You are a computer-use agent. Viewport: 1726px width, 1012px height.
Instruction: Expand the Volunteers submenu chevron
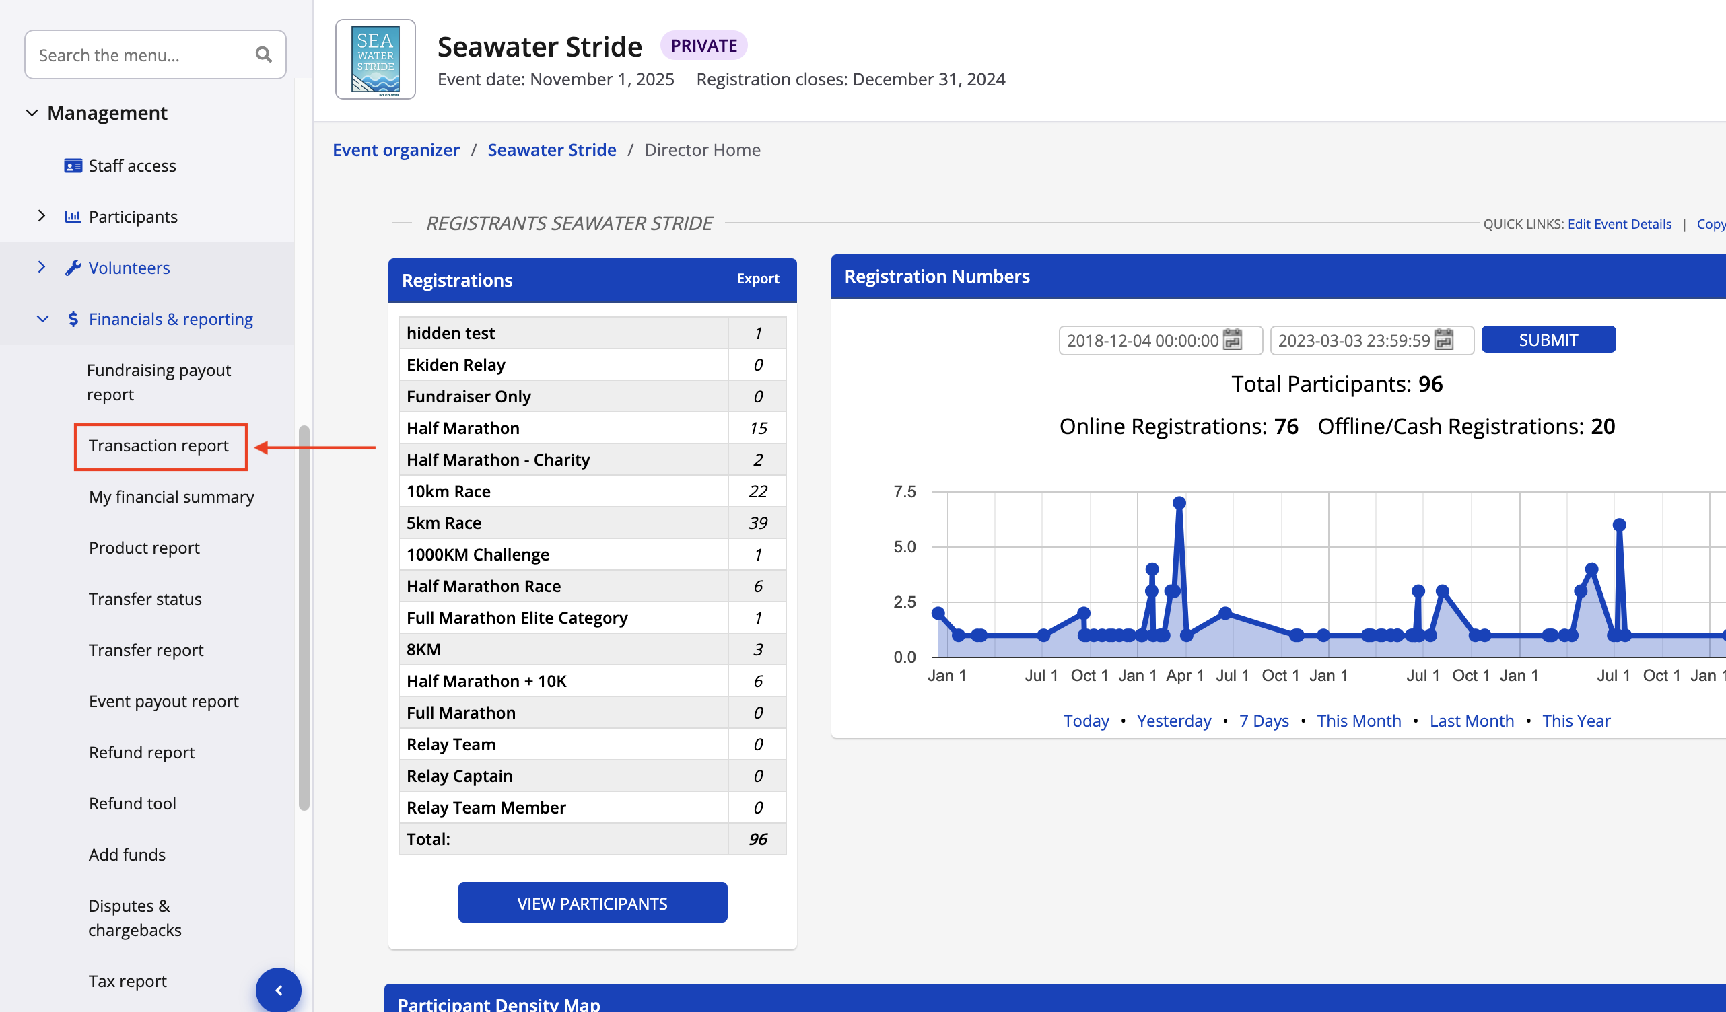click(x=42, y=268)
